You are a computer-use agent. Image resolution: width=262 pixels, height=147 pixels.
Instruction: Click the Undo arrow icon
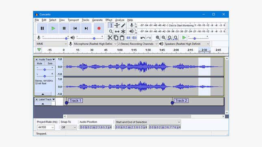pyautogui.click(x=143, y=38)
